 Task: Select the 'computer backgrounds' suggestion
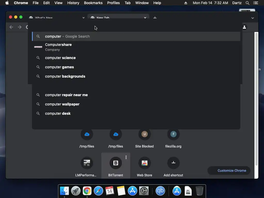136,76
